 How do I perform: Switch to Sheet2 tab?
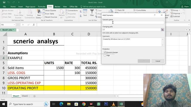25,96
